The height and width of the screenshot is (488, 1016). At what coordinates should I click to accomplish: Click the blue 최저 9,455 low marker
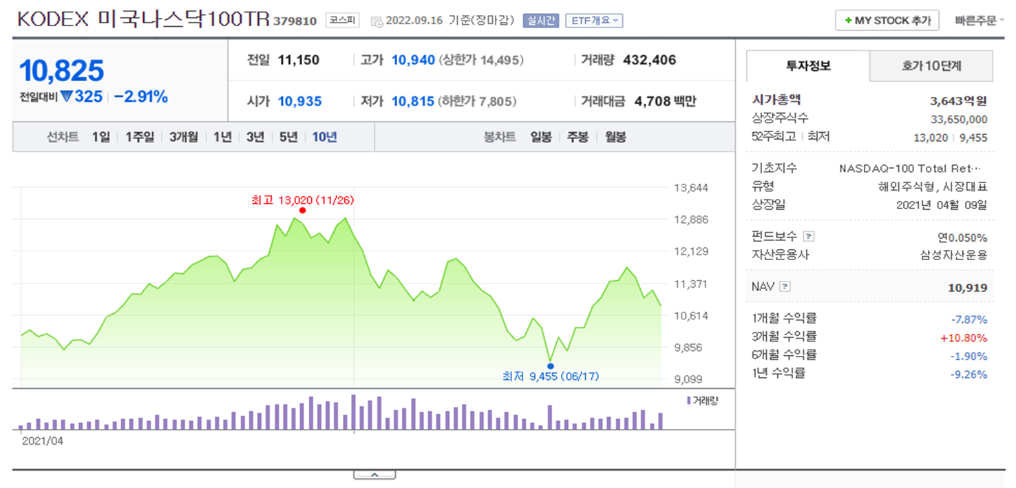[550, 365]
